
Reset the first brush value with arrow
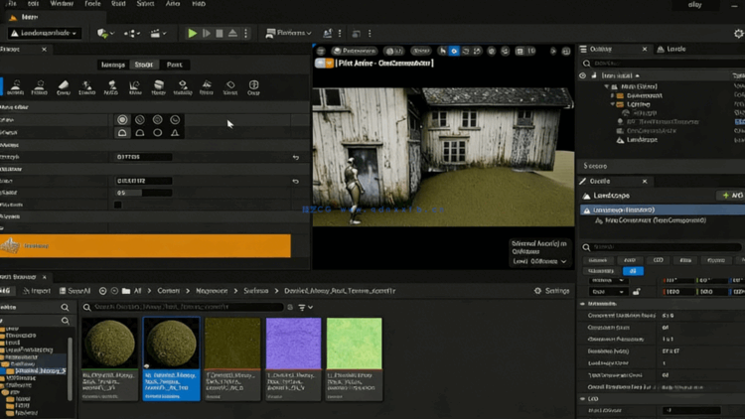click(296, 157)
